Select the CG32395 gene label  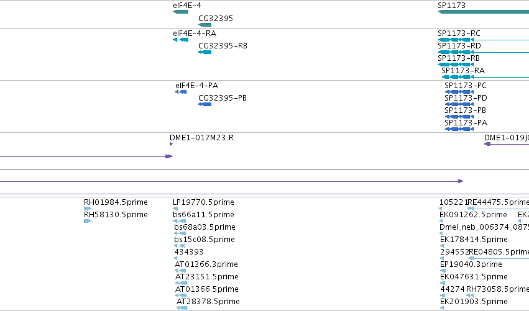point(216,19)
